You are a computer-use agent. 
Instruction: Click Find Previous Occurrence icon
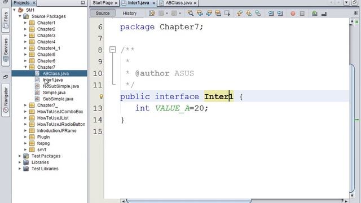click(x=200, y=14)
